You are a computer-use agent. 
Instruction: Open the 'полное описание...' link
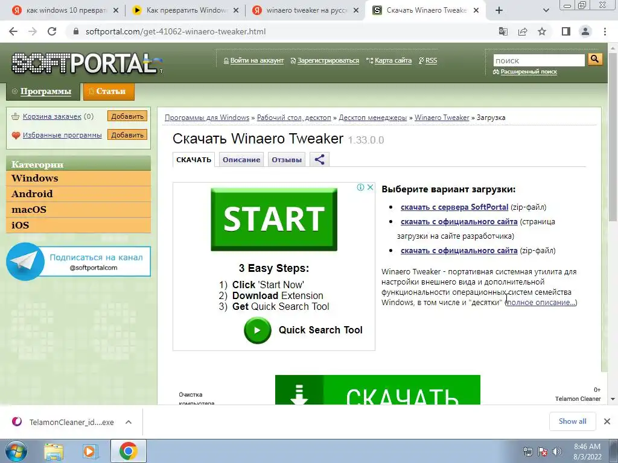point(541,303)
